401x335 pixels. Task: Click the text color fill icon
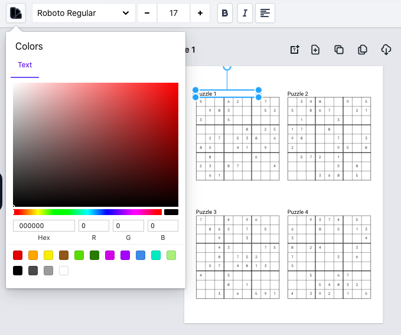click(16, 13)
